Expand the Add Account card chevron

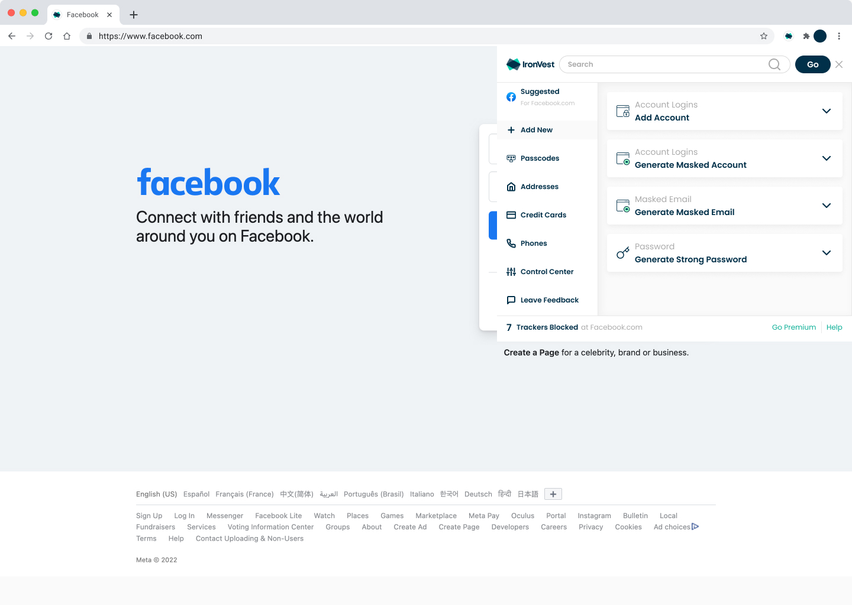pos(827,111)
